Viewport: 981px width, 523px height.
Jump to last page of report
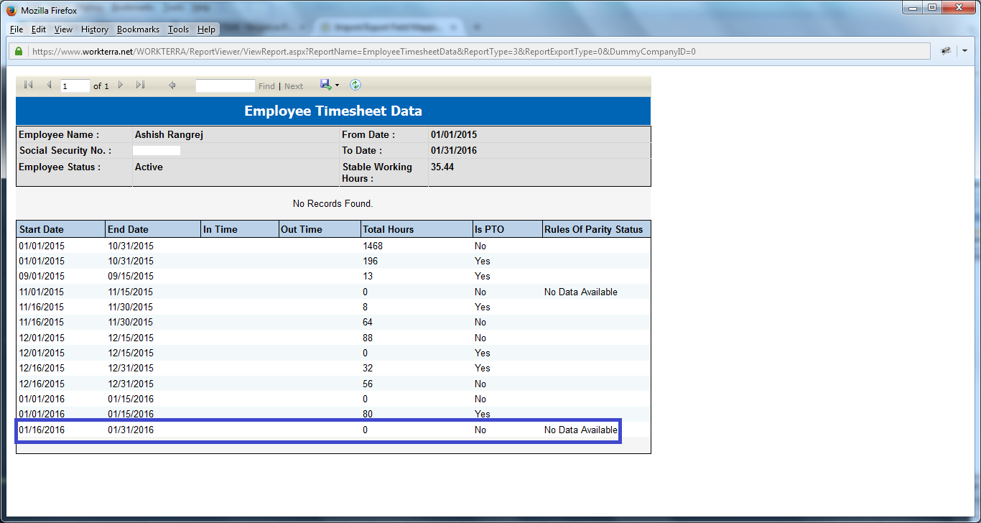pyautogui.click(x=140, y=85)
